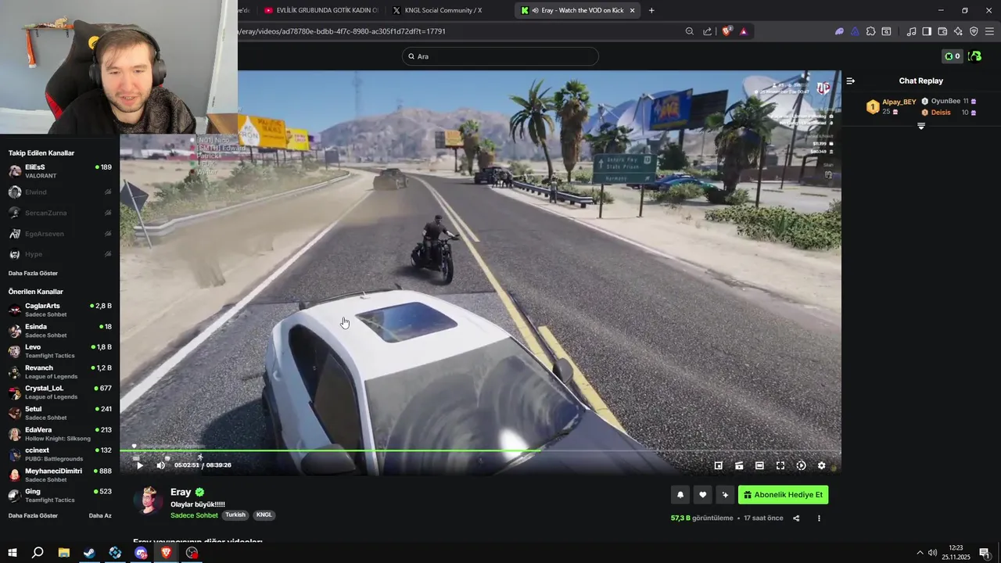This screenshot has width=1001, height=563.
Task: Open the Kicks balance counter
Action: click(x=952, y=56)
